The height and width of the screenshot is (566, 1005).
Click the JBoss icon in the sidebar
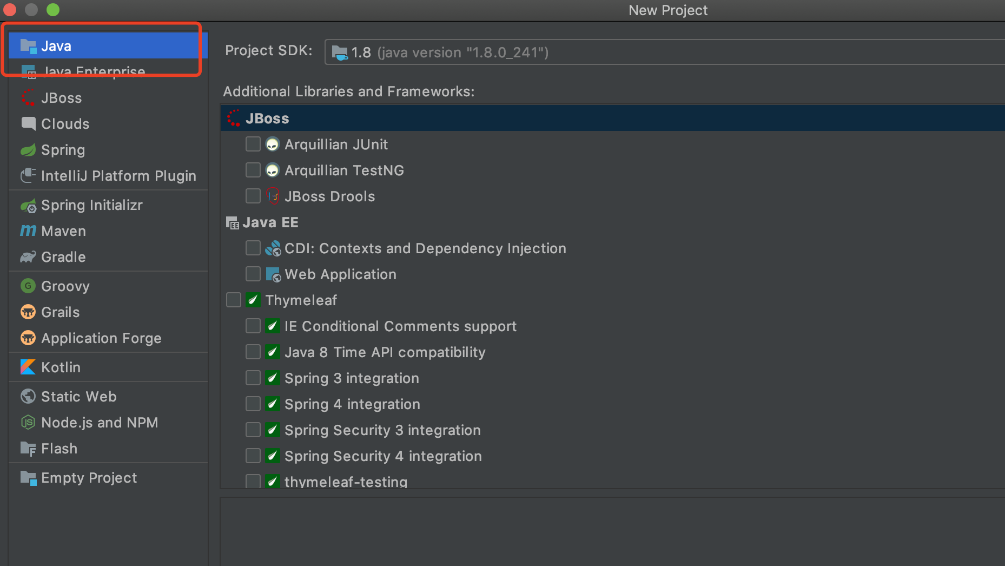[28, 98]
